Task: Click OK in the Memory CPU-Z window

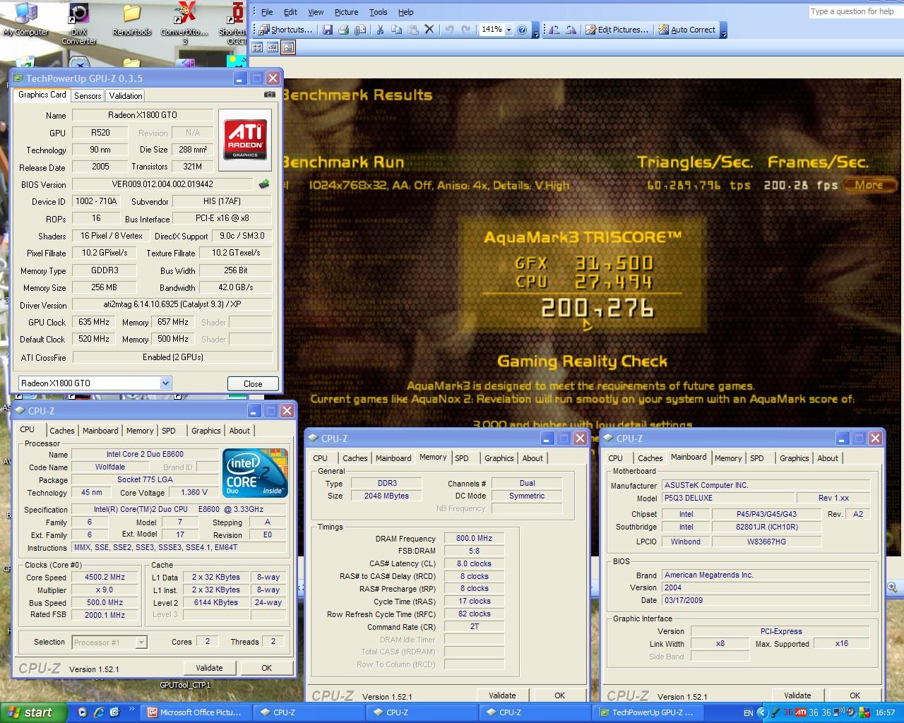Action: (x=559, y=695)
